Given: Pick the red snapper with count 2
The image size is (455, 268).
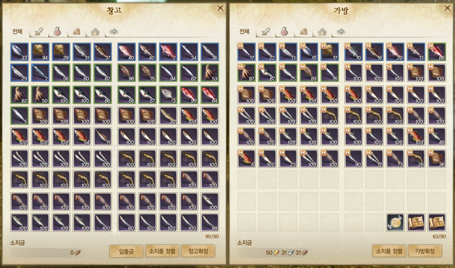Looking at the screenshot, I should [x=168, y=52].
